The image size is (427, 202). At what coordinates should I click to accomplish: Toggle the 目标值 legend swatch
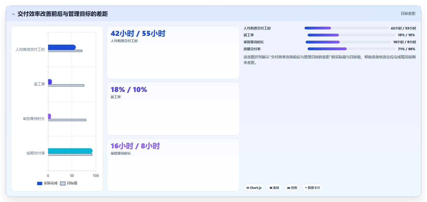[x=63, y=183]
